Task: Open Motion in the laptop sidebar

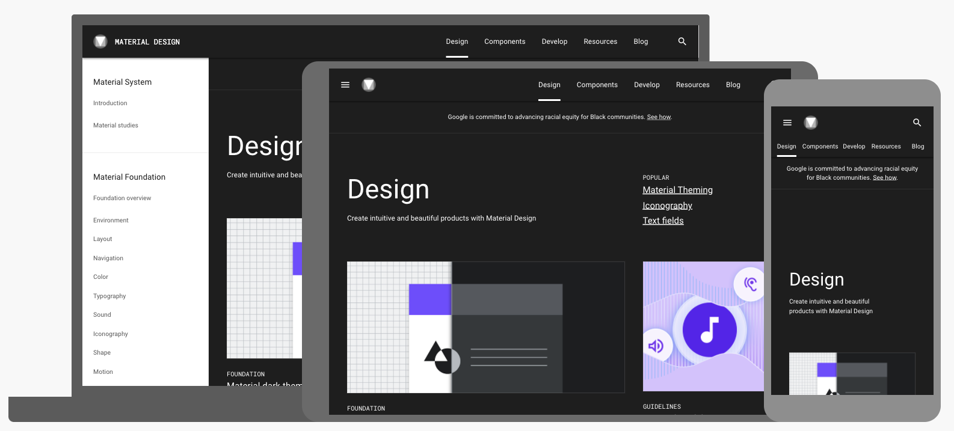Action: point(103,372)
